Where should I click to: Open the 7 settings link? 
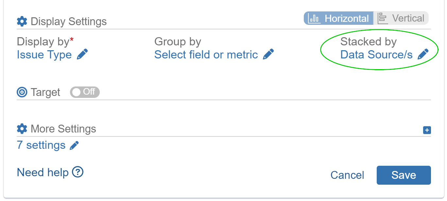[x=41, y=145]
